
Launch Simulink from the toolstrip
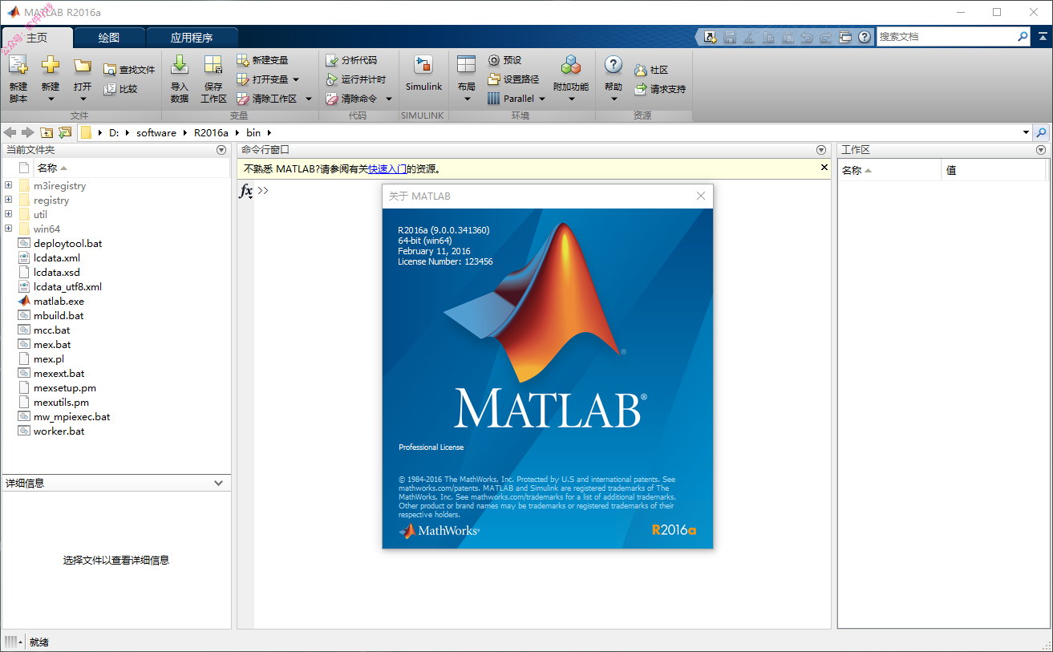423,74
